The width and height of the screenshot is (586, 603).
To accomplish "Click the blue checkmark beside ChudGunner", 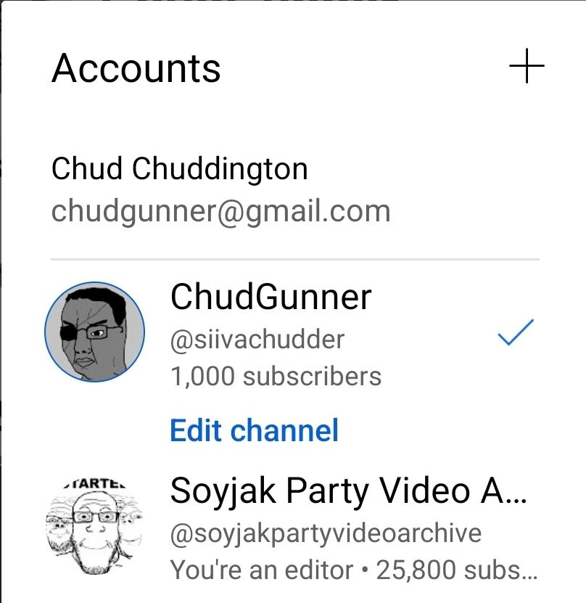I will [516, 332].
